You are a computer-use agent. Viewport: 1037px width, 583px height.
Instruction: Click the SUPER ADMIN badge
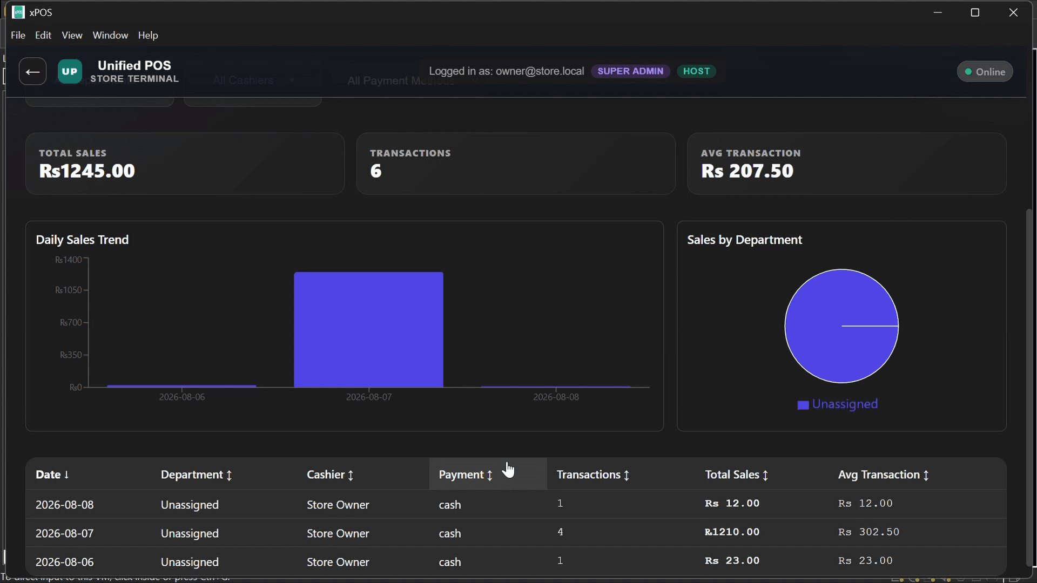(630, 71)
